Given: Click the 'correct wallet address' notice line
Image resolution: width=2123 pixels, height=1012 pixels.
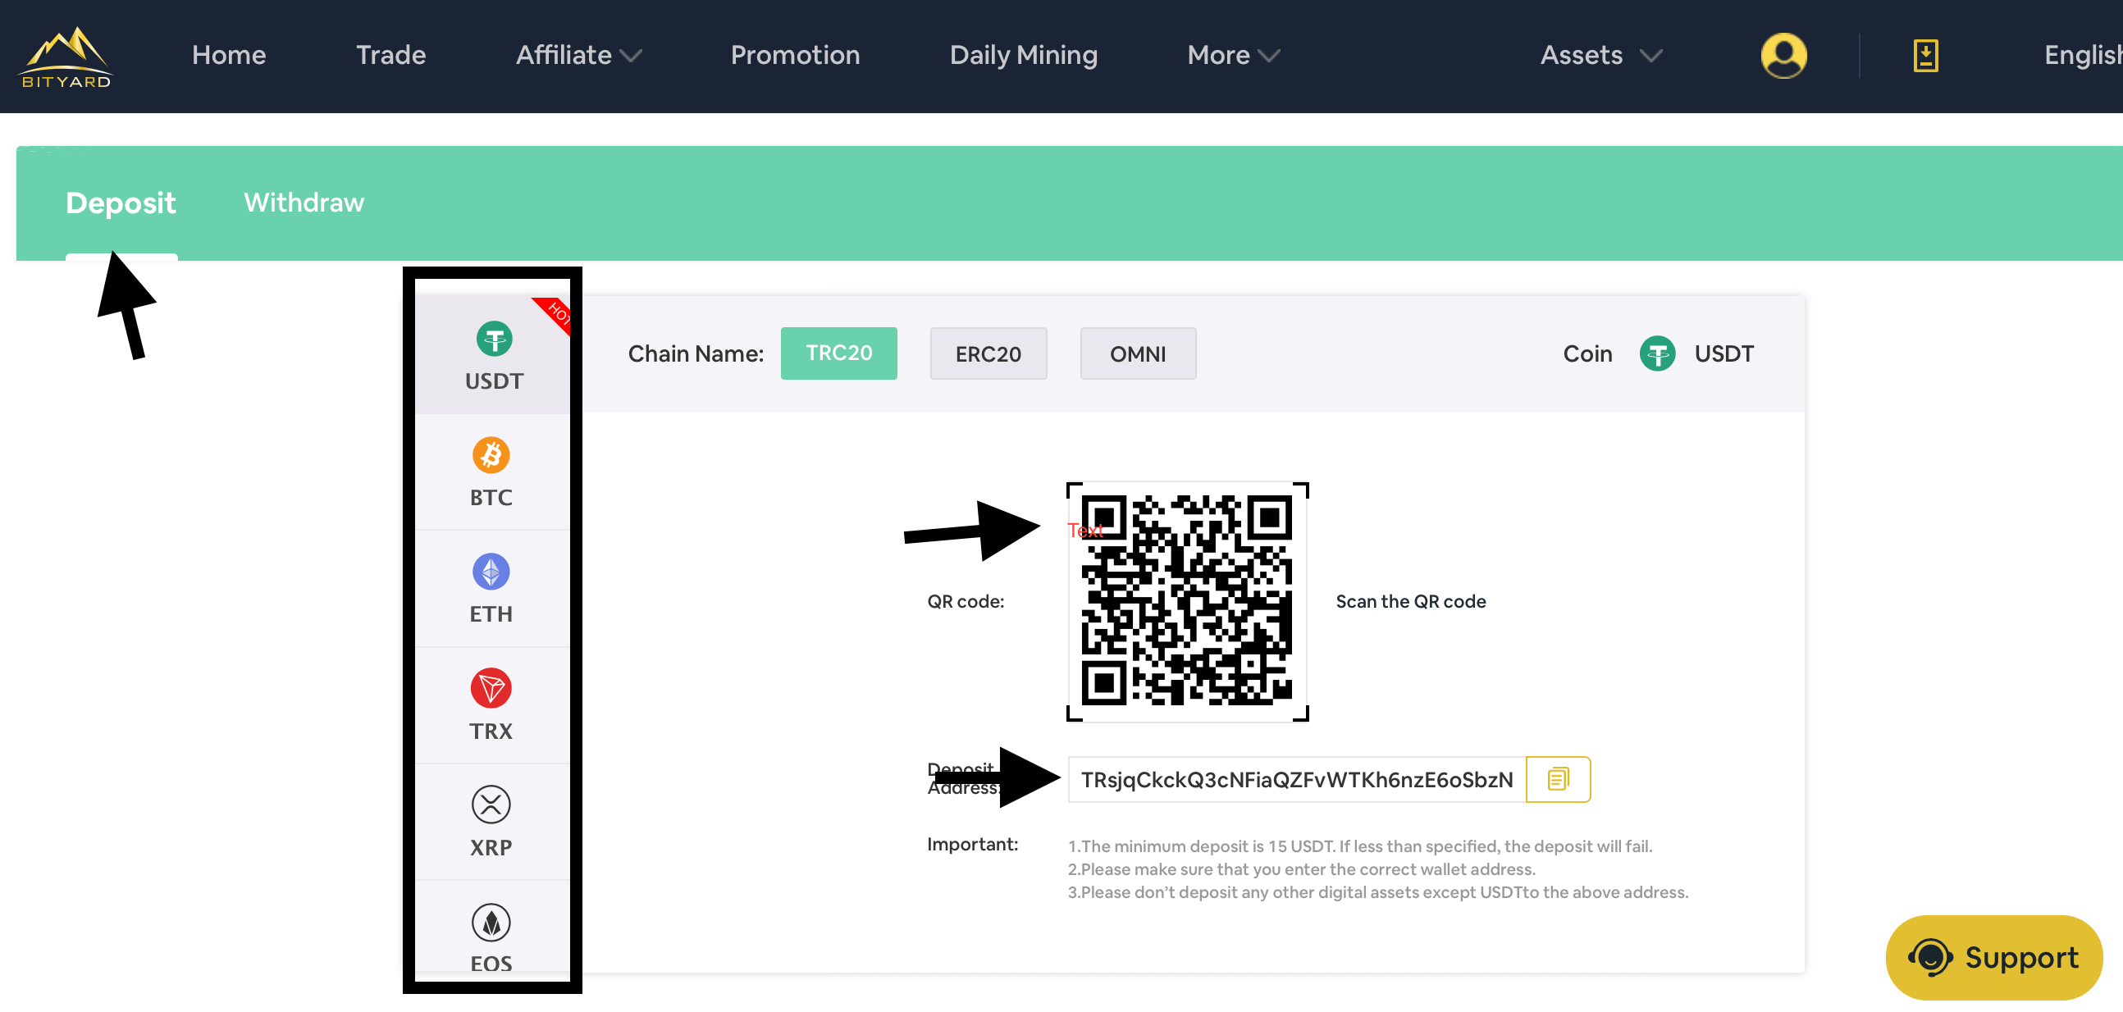Looking at the screenshot, I should 1301,869.
